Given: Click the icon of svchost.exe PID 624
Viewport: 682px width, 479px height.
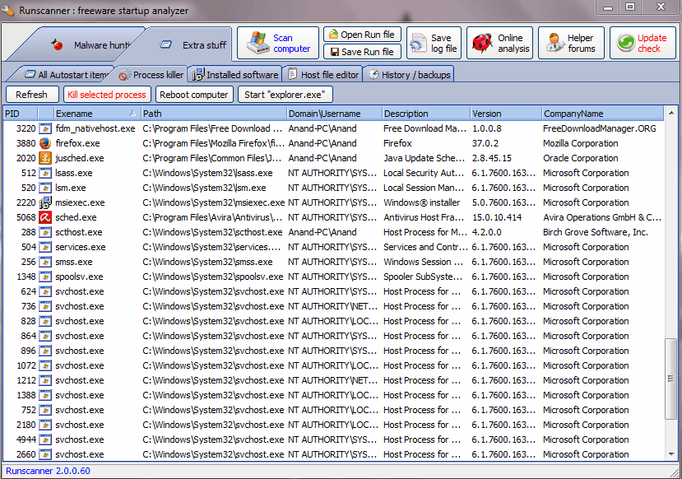Looking at the screenshot, I should 44,291.
